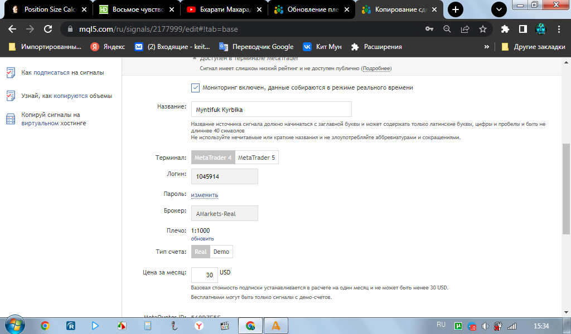Open the Yandex browser taskbar icon

coord(199,326)
